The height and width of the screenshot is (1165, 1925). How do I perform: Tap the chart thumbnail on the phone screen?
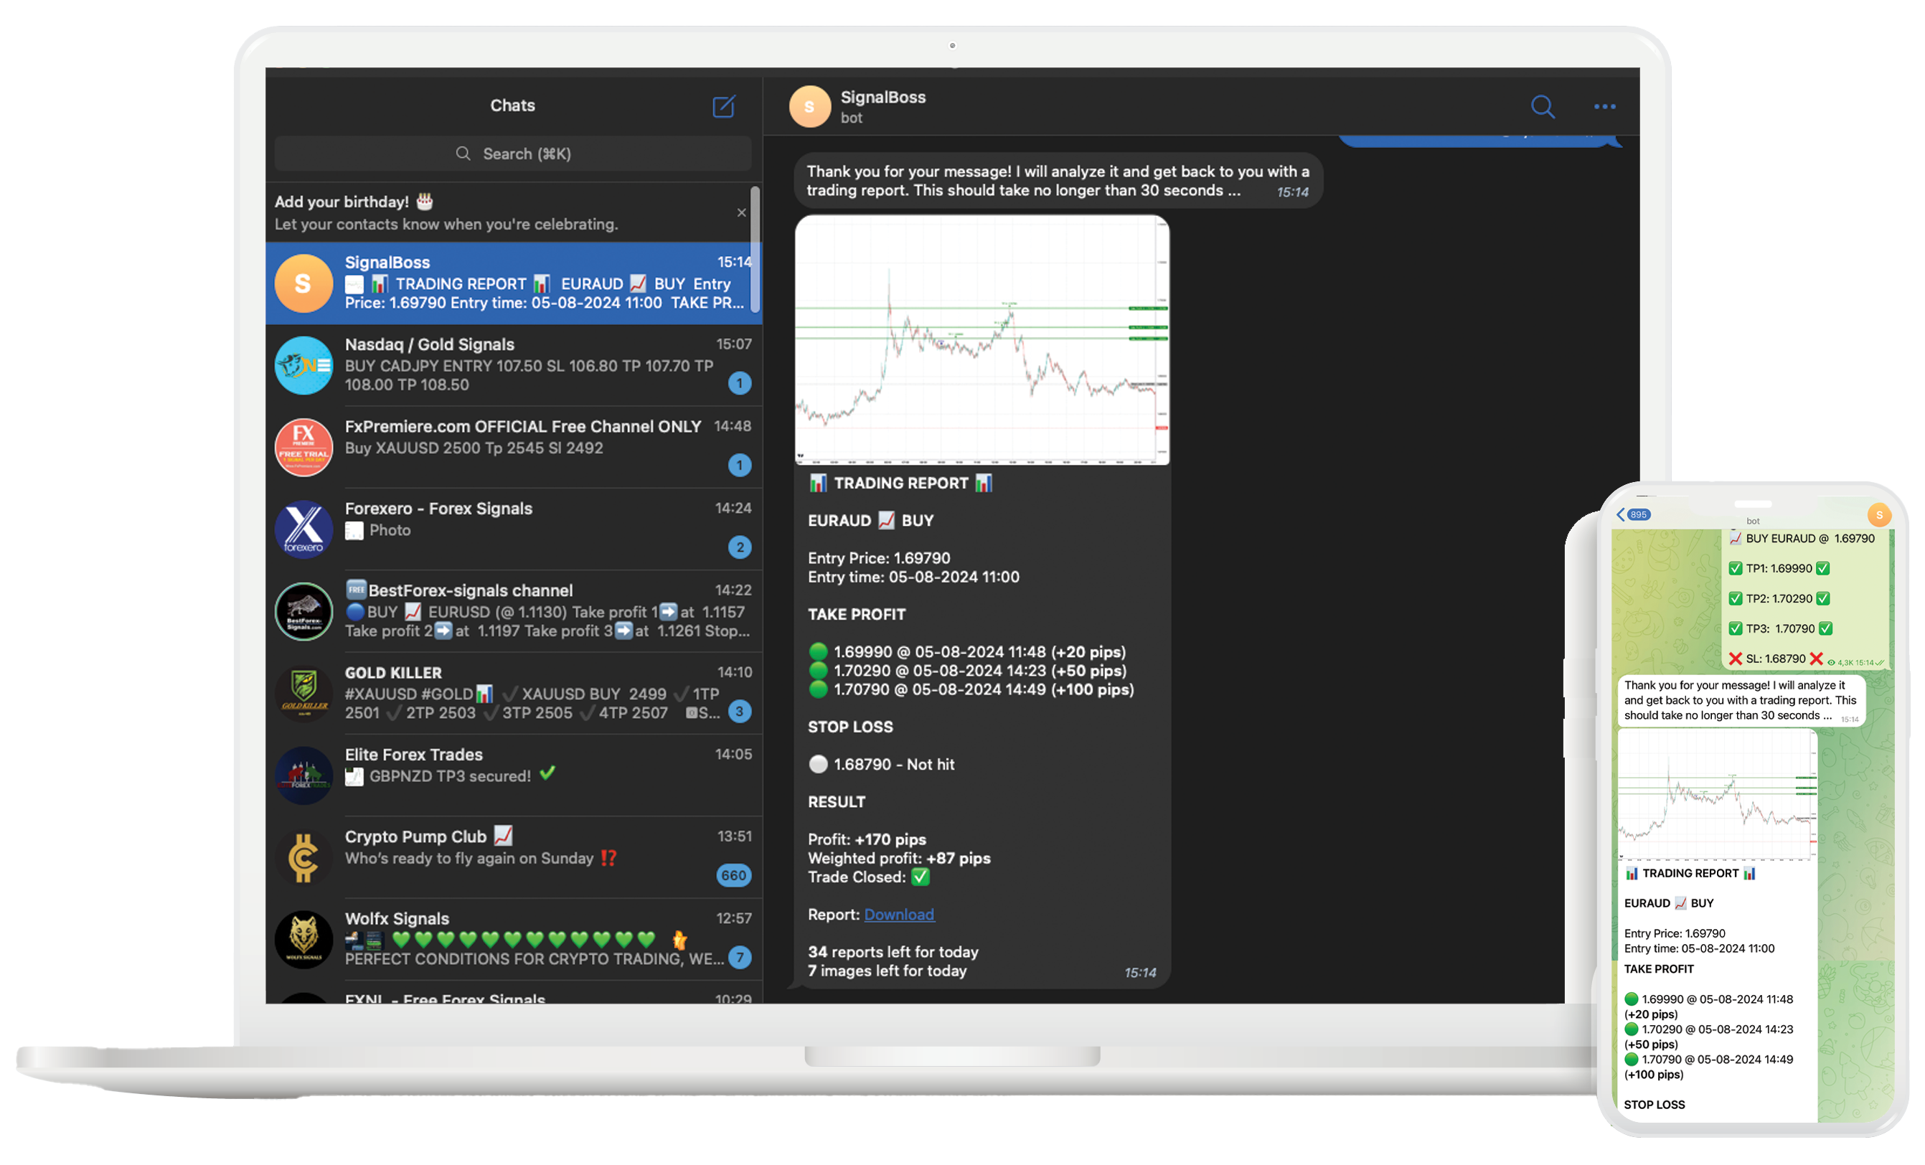pyautogui.click(x=1716, y=796)
